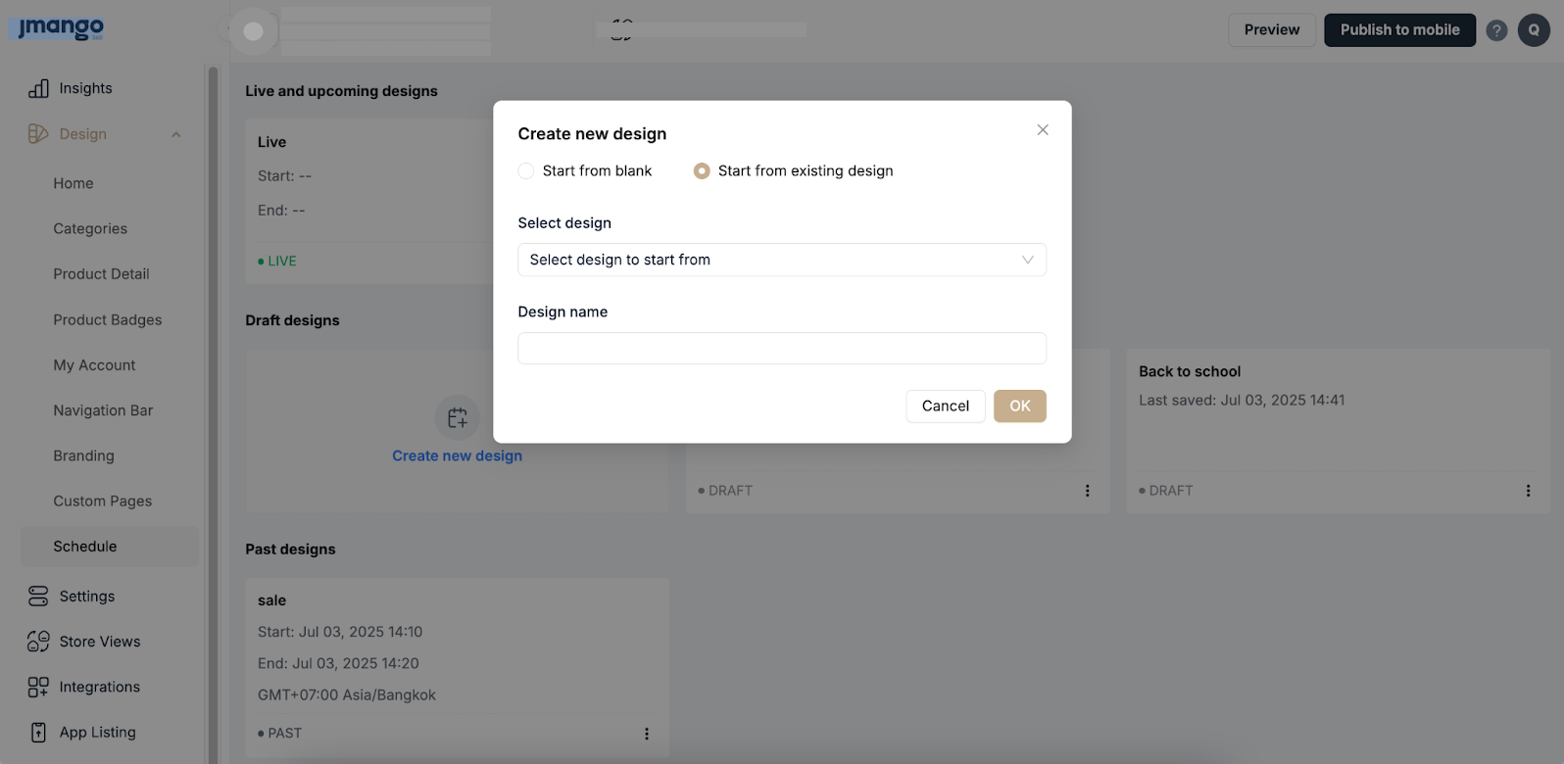Go to Categories in the Design menu
Image resolution: width=1564 pixels, height=764 pixels.
coord(90,228)
